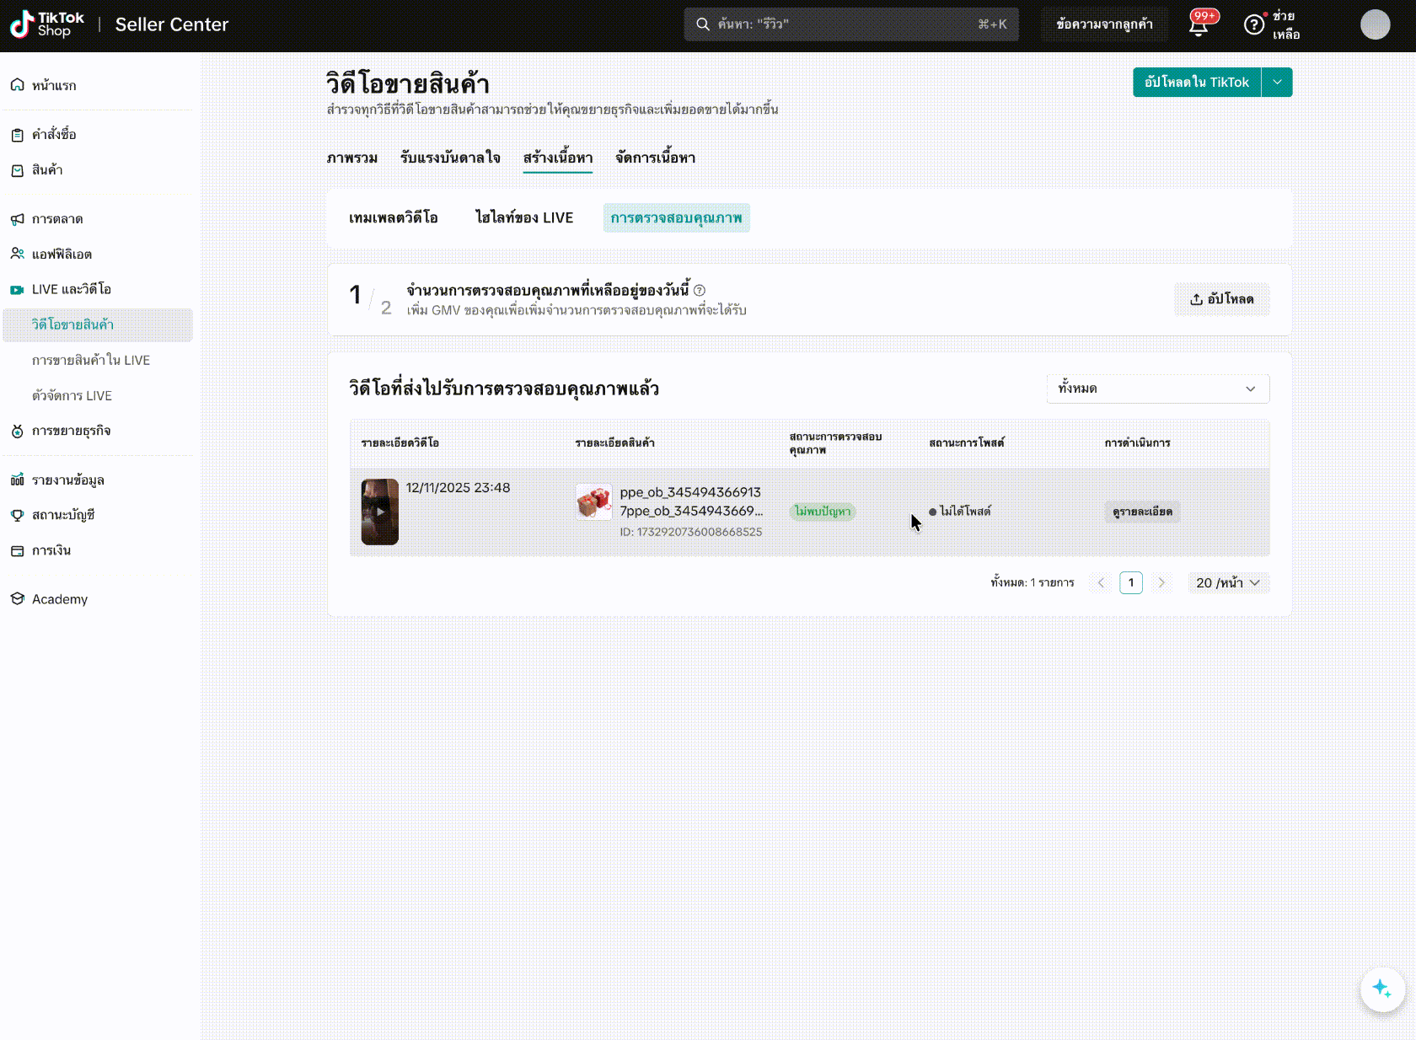Click the Academy graduation cap icon
The height and width of the screenshot is (1040, 1416).
17,599
